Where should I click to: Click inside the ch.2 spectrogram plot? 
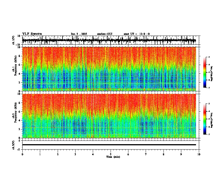click(109, 116)
